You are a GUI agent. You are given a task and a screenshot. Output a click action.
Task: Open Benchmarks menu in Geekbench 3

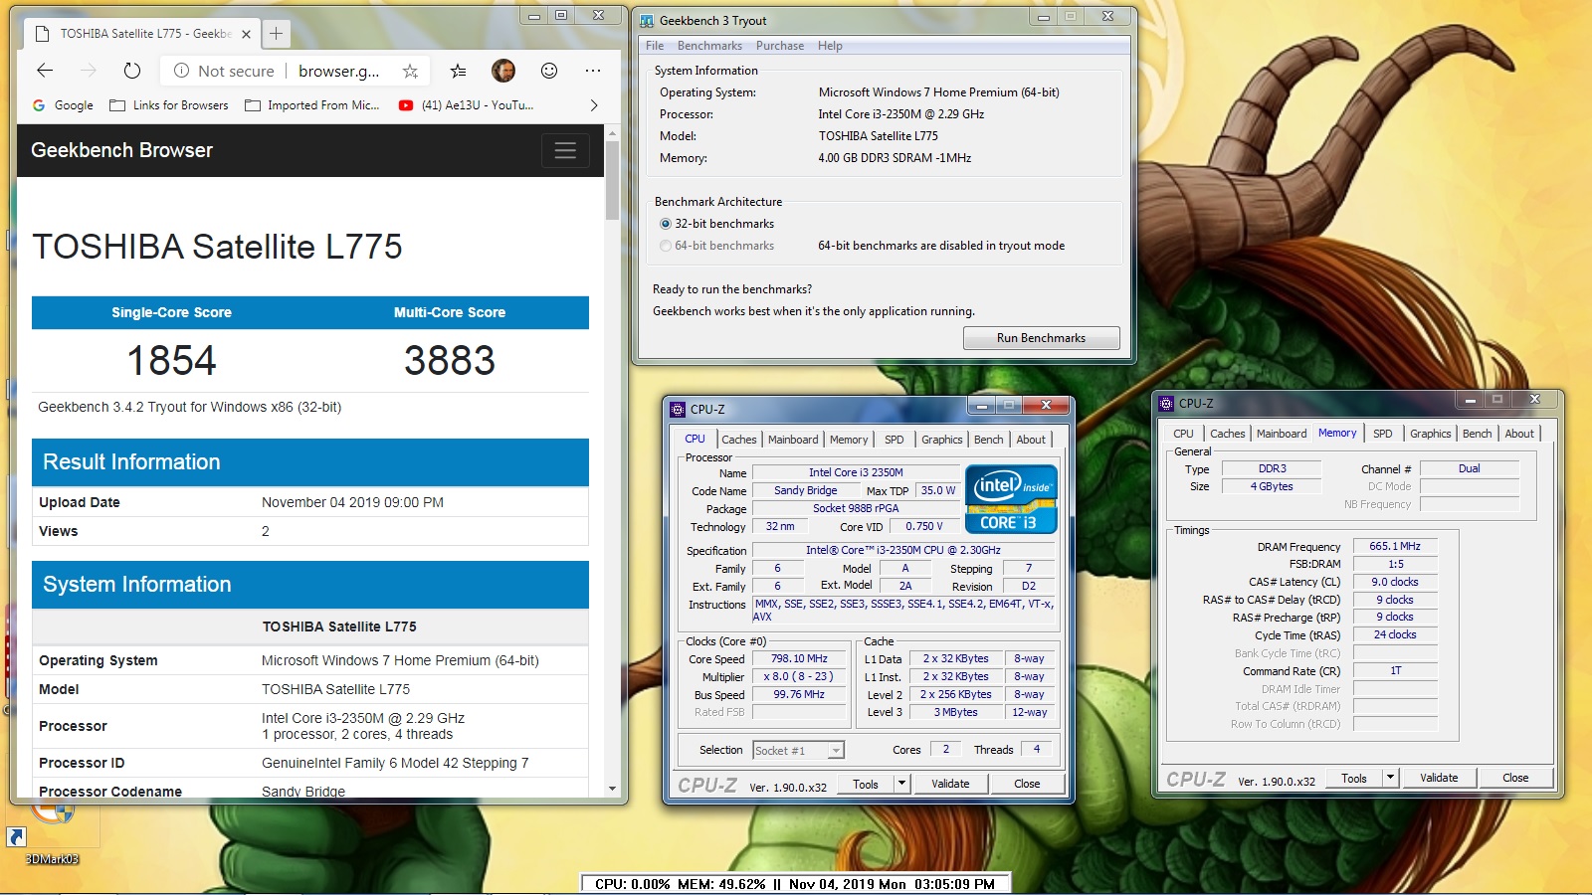[x=709, y=46]
